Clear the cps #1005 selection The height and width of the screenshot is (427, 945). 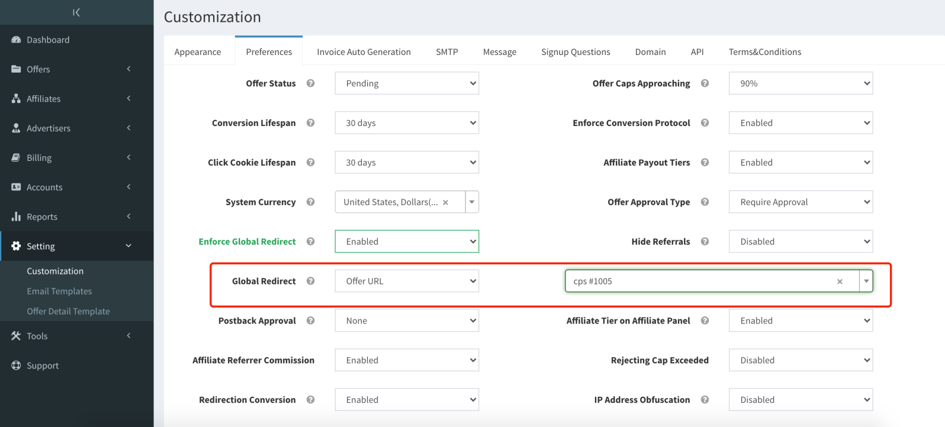tap(840, 282)
